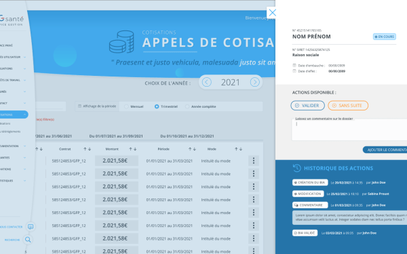Click the Recherche magnifier icon
Image resolution: width=407 pixels, height=254 pixels.
(x=28, y=240)
